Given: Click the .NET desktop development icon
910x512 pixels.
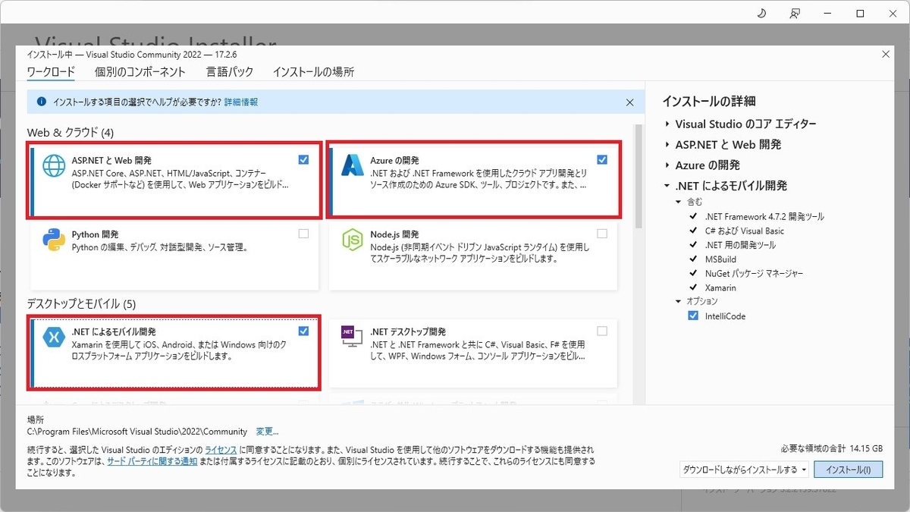Looking at the screenshot, I should coord(350,336).
